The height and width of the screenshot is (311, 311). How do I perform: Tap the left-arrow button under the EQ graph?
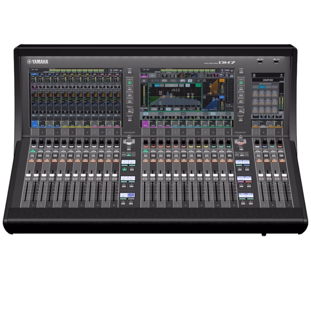146,114
